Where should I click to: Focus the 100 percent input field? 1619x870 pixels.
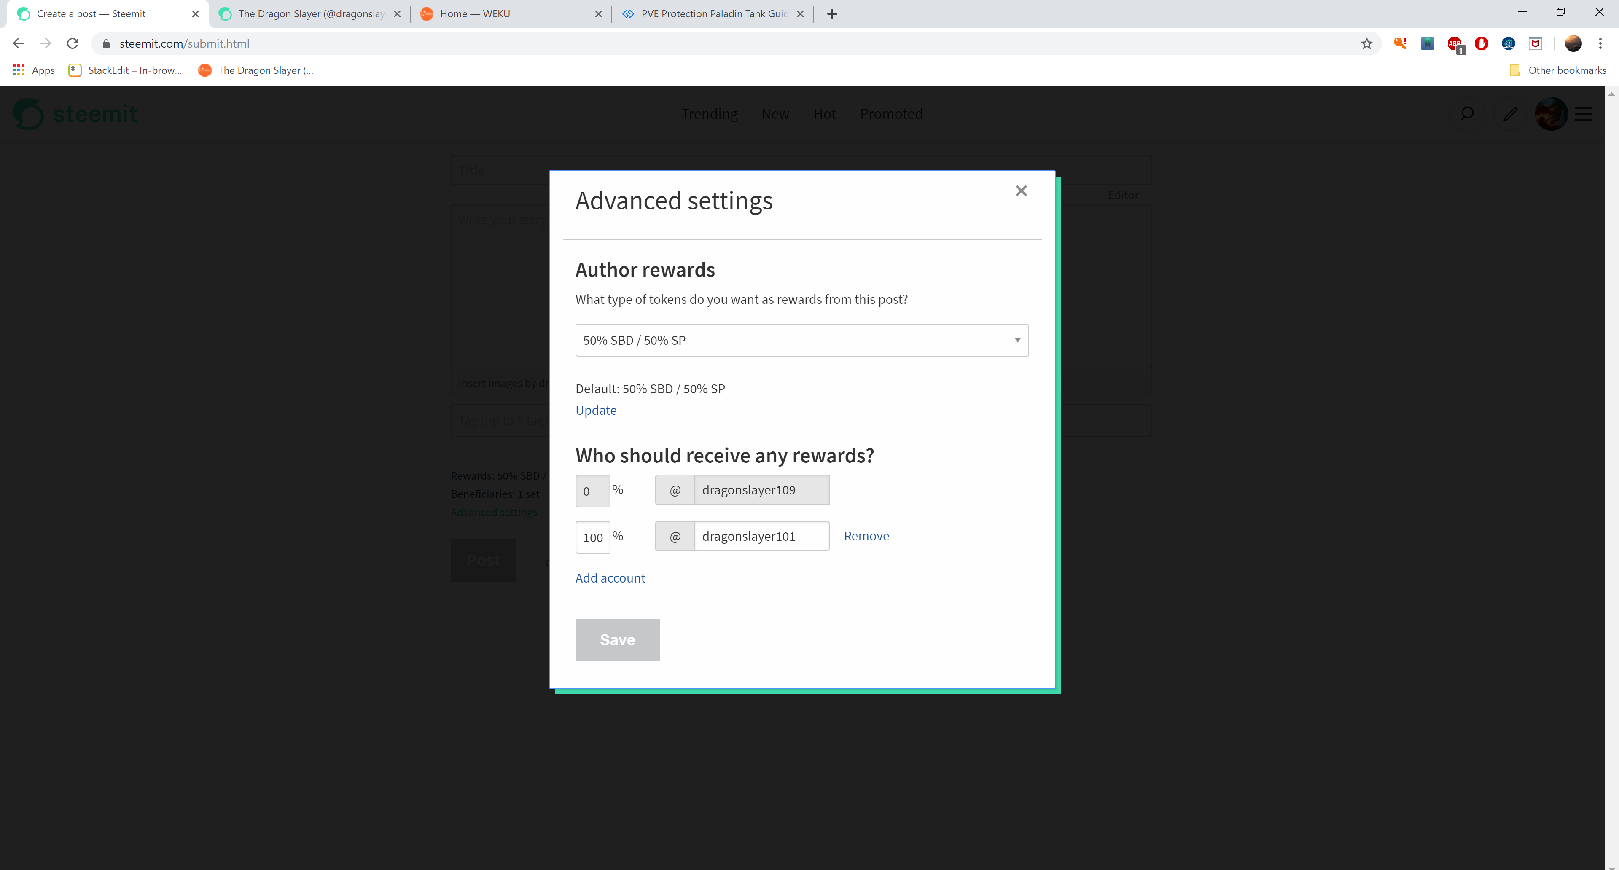(592, 537)
